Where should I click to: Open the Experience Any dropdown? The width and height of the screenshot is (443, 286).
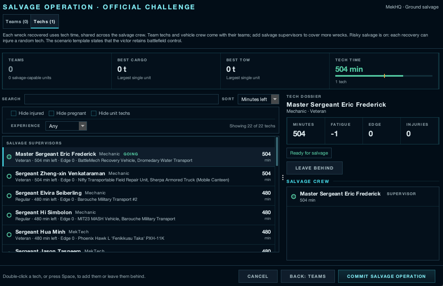coord(66,126)
